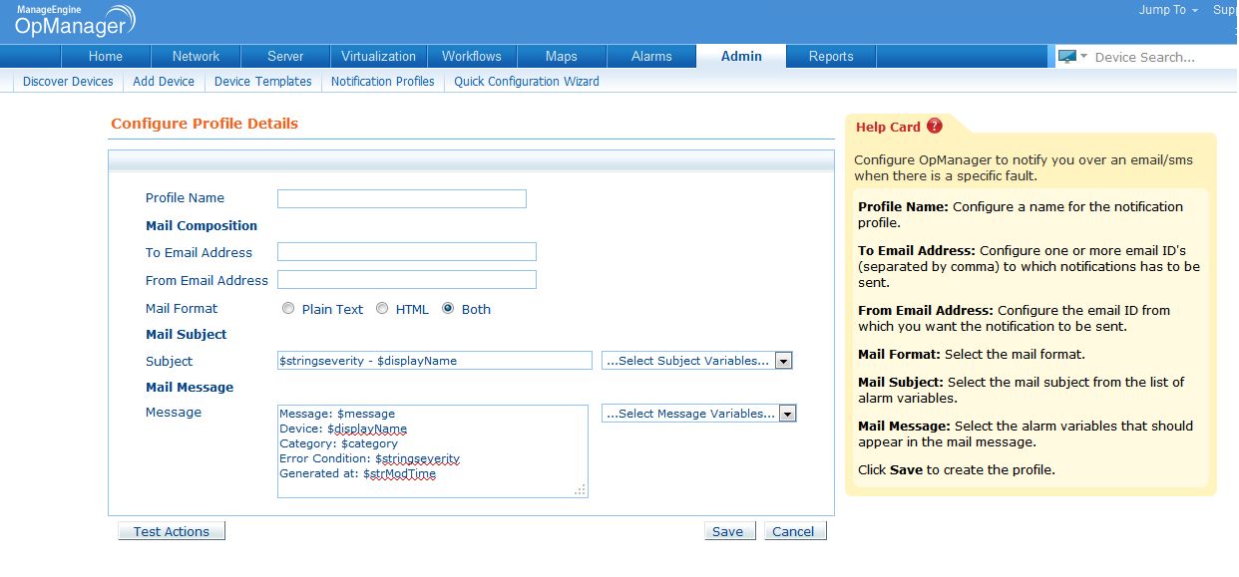Open the Reports tab
Image resolution: width=1239 pixels, height=577 pixels.
pos(831,56)
